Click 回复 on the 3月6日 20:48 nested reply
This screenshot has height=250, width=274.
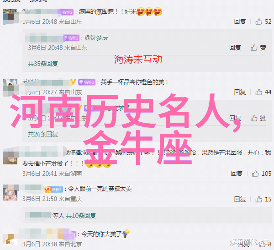(x=235, y=48)
